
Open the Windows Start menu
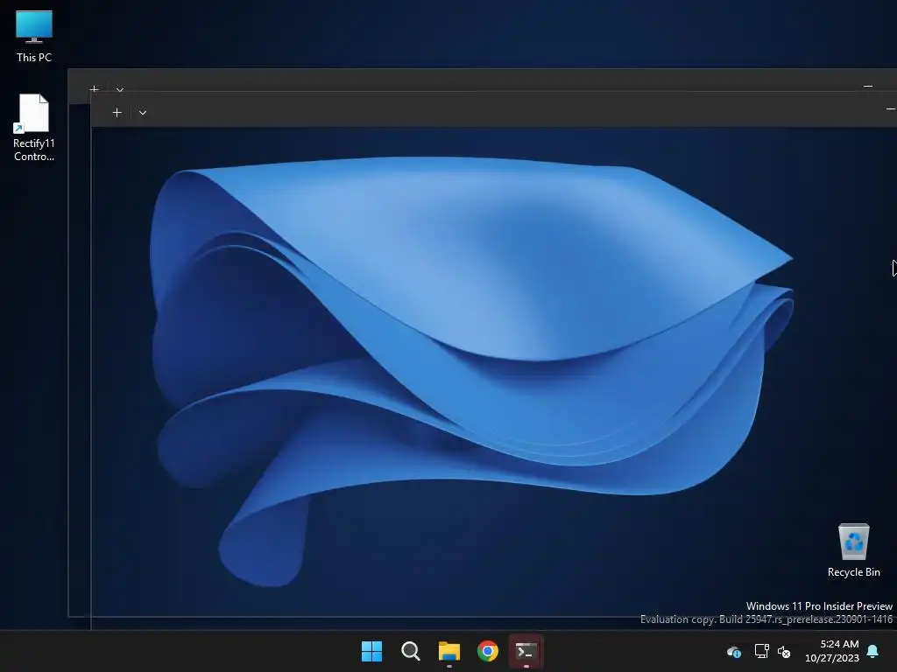pos(371,651)
